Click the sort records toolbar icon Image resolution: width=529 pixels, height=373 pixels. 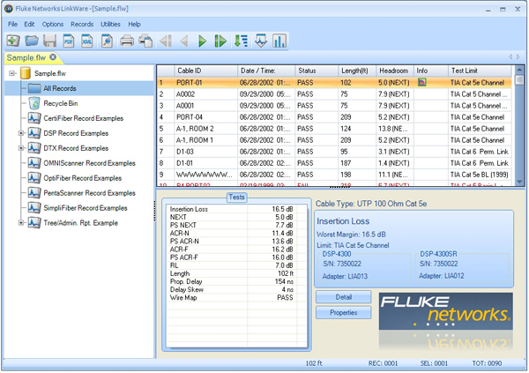(241, 41)
